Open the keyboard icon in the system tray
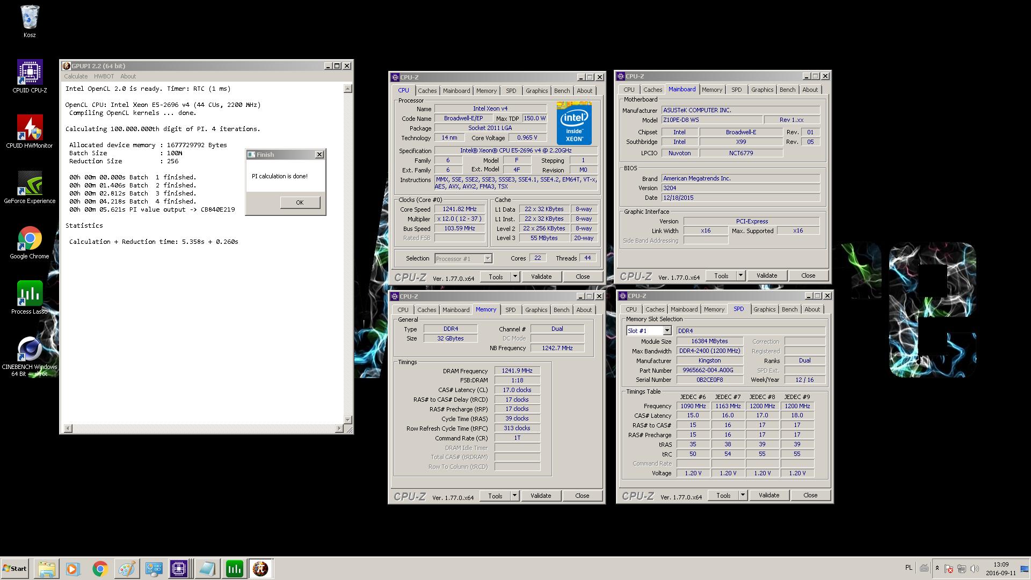1031x580 pixels. [x=924, y=568]
